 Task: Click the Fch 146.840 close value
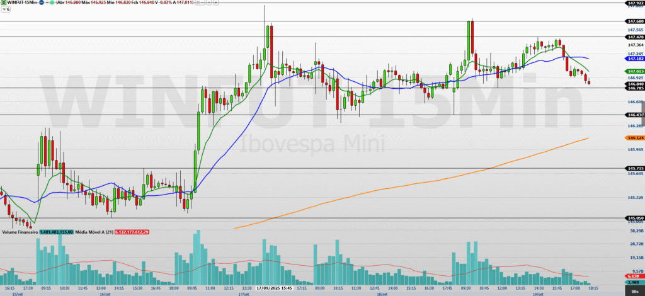143,3
